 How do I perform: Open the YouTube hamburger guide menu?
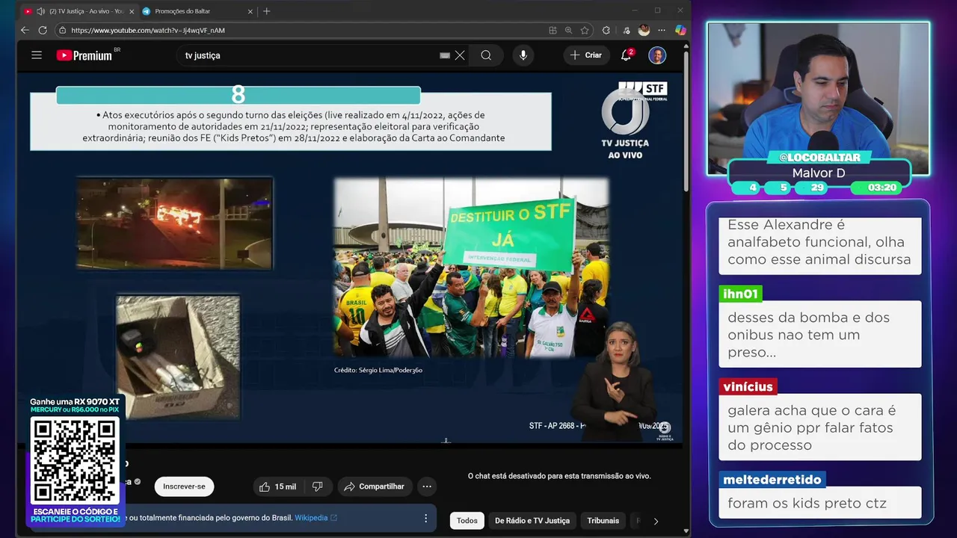tap(37, 55)
